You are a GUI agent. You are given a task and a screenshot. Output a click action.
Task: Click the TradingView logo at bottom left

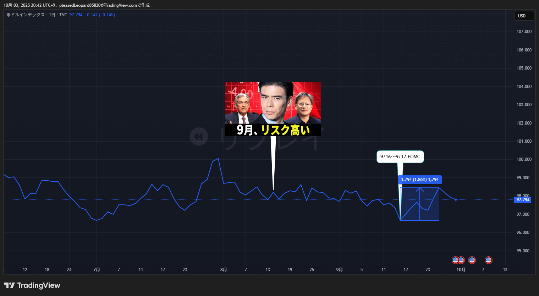[32, 285]
